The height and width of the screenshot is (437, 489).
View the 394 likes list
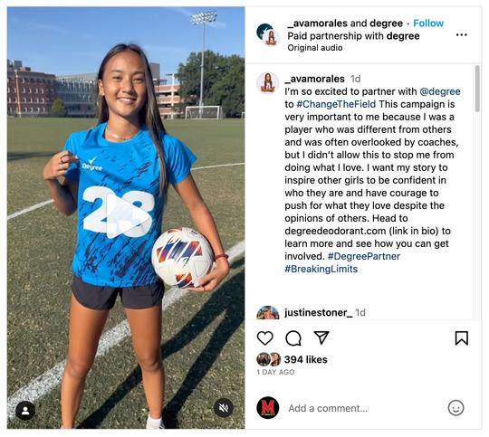pyautogui.click(x=306, y=359)
